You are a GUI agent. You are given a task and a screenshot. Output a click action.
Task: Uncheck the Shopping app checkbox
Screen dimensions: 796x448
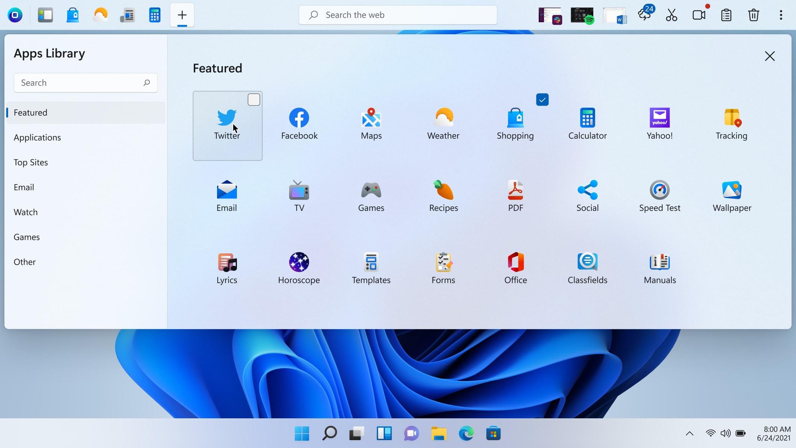(542, 100)
